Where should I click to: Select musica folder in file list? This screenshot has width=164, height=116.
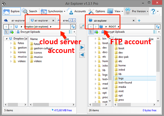(36, 57)
